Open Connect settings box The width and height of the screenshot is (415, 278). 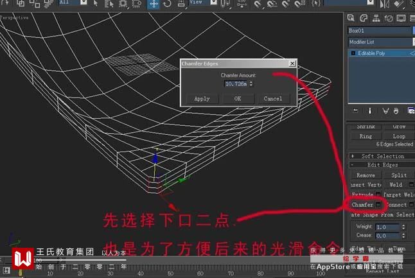coord(411,204)
